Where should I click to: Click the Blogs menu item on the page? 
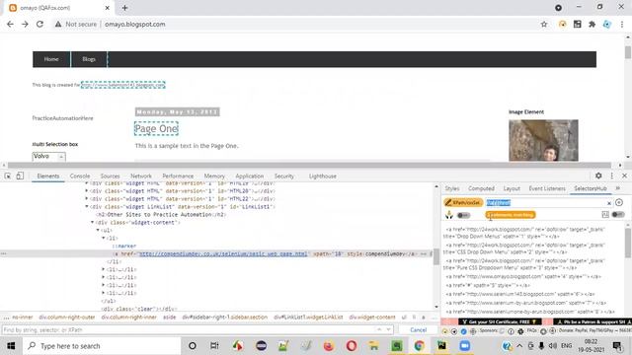point(89,59)
